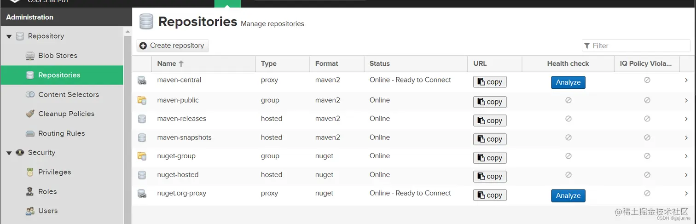The height and width of the screenshot is (224, 696).
Task: Click the nuget-hosted repository icon
Action: (142, 175)
